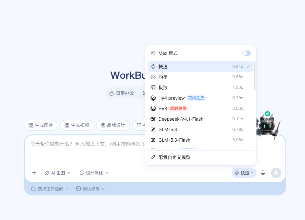Click the green megaphone notification icon
Image resolution: width=305 pixels, height=220 pixels.
tap(268, 113)
